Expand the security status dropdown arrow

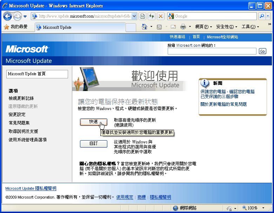click(x=235, y=208)
